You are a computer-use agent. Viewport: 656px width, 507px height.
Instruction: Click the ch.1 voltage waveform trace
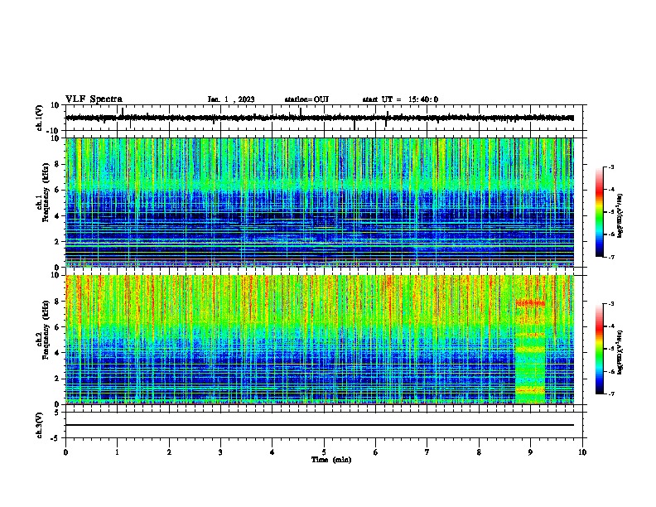pyautogui.click(x=320, y=118)
